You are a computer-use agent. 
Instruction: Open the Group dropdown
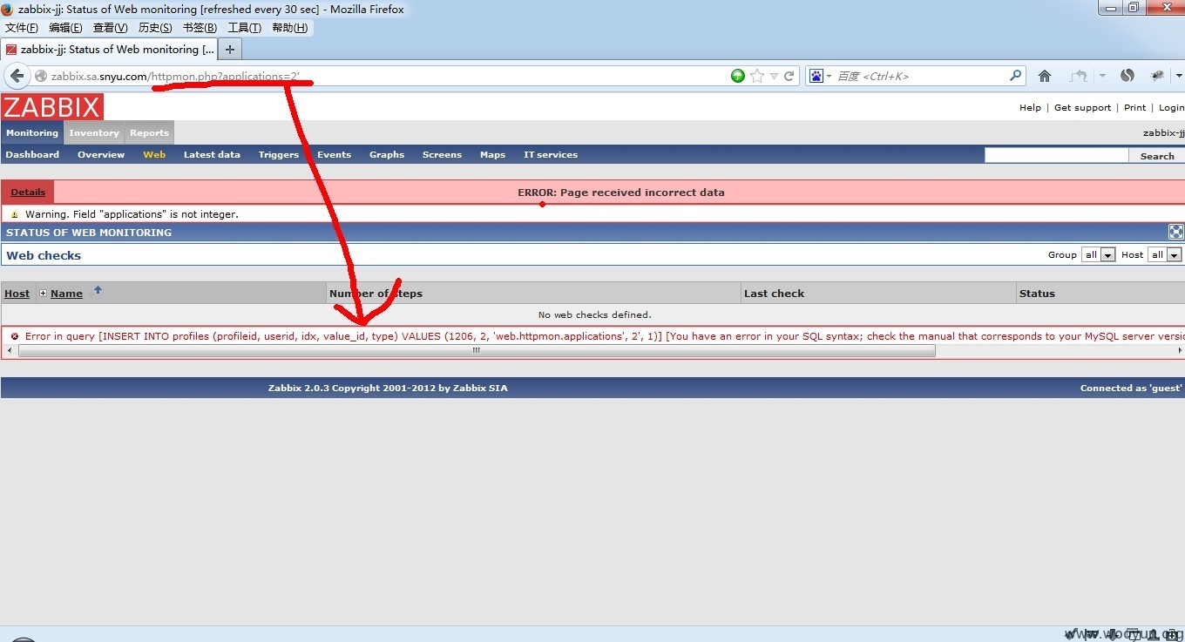[1099, 254]
